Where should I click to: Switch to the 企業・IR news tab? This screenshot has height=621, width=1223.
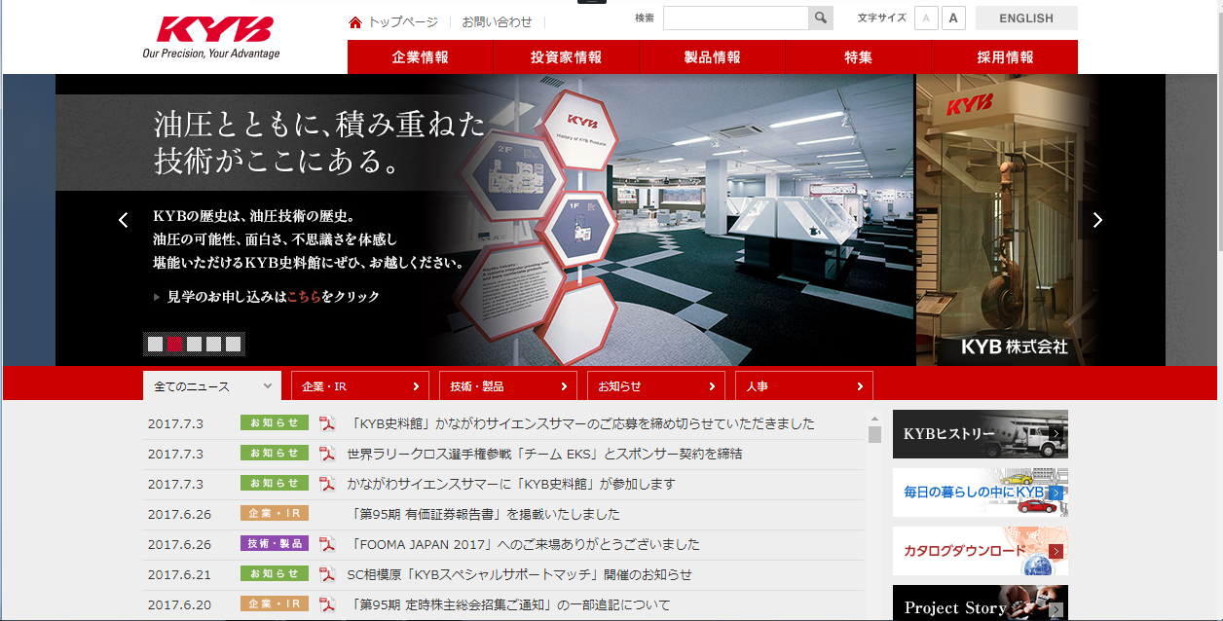tap(360, 386)
